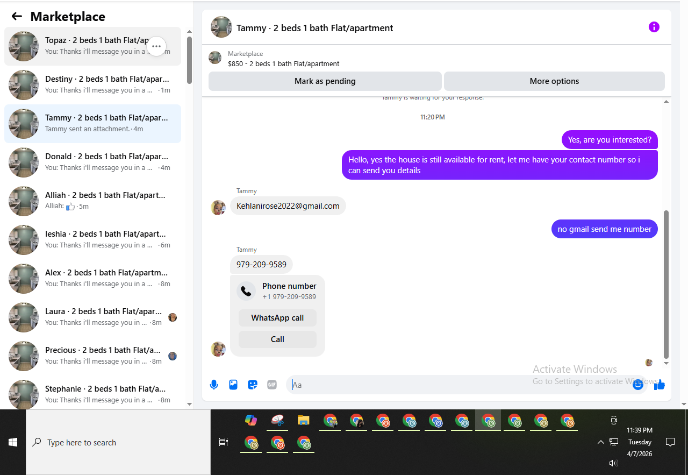Image resolution: width=688 pixels, height=475 pixels.
Task: Record a voice clip with microphone icon
Action: (214, 385)
